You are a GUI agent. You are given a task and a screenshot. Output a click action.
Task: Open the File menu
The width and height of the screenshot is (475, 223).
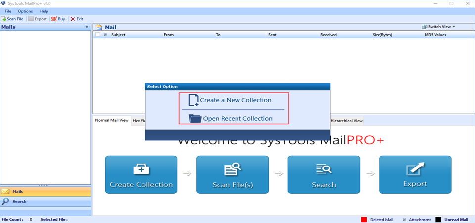tap(8, 11)
